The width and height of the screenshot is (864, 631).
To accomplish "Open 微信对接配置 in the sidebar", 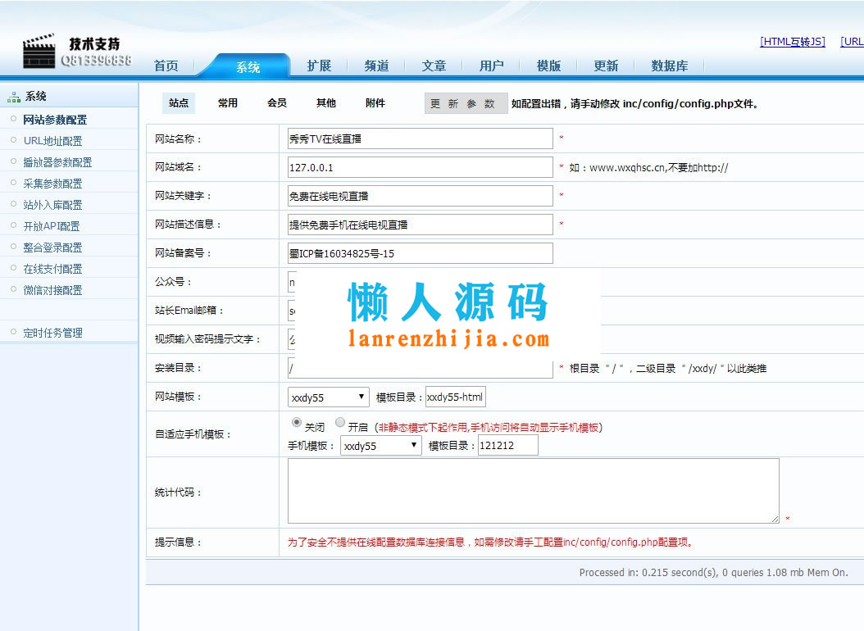I will [52, 290].
